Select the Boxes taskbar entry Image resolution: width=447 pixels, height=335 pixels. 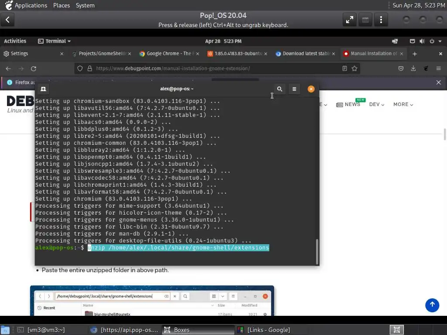click(x=199, y=330)
